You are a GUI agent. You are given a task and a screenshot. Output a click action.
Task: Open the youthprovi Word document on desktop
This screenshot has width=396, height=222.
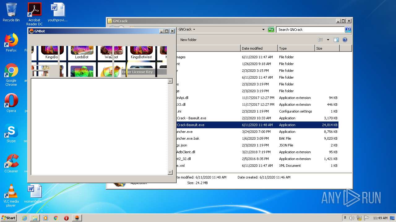[58, 12]
